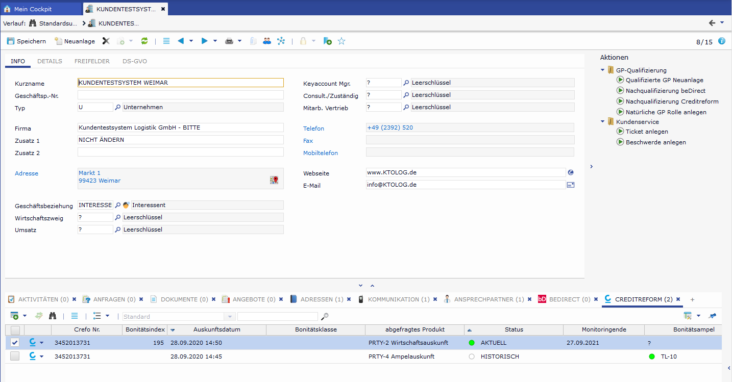This screenshot has height=382, width=732.
Task: Click Ticket anlegen action
Action: pos(647,132)
